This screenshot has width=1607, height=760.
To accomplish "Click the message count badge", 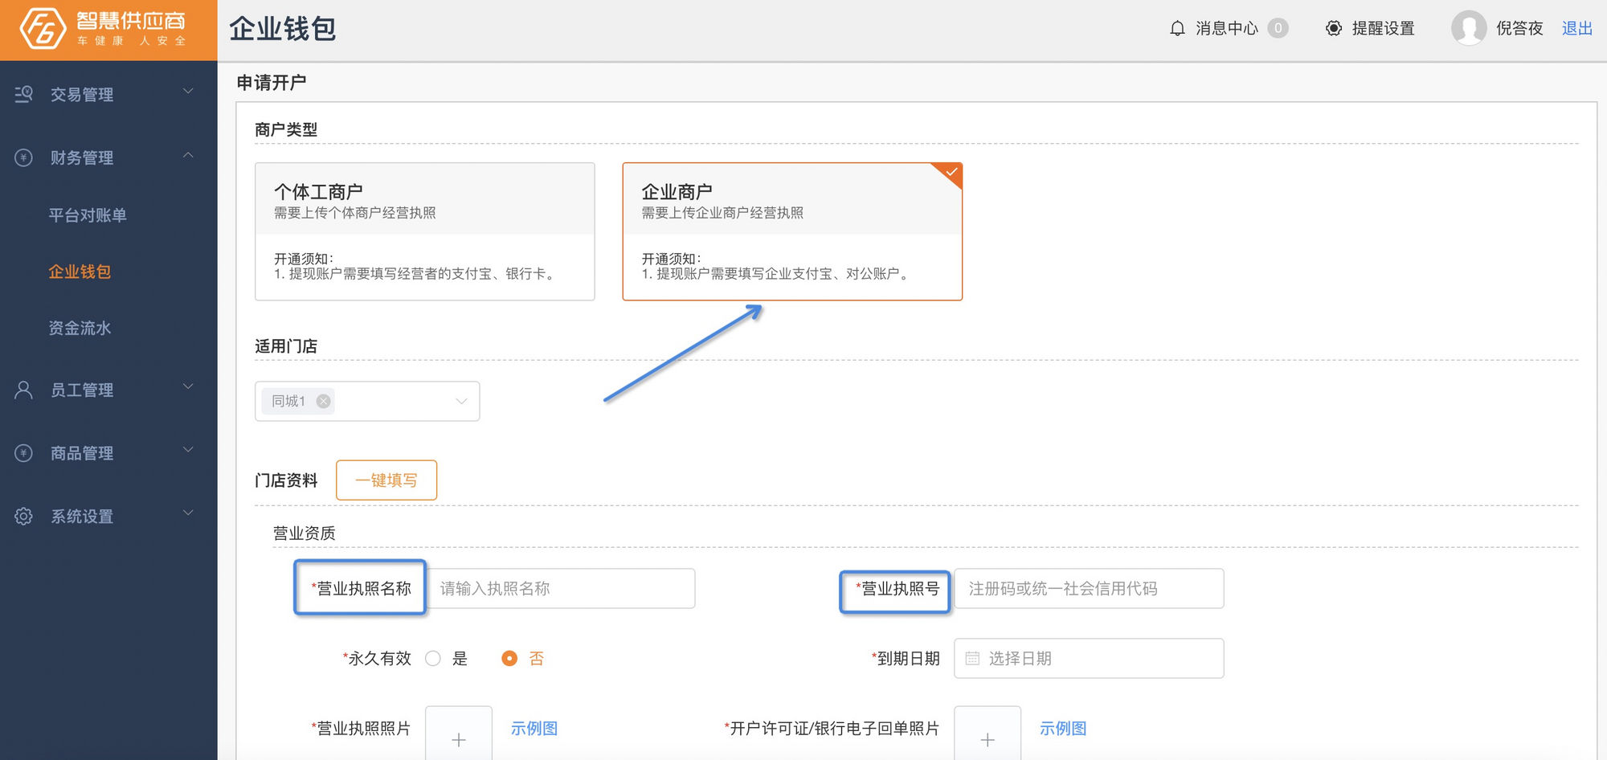I will (1278, 28).
